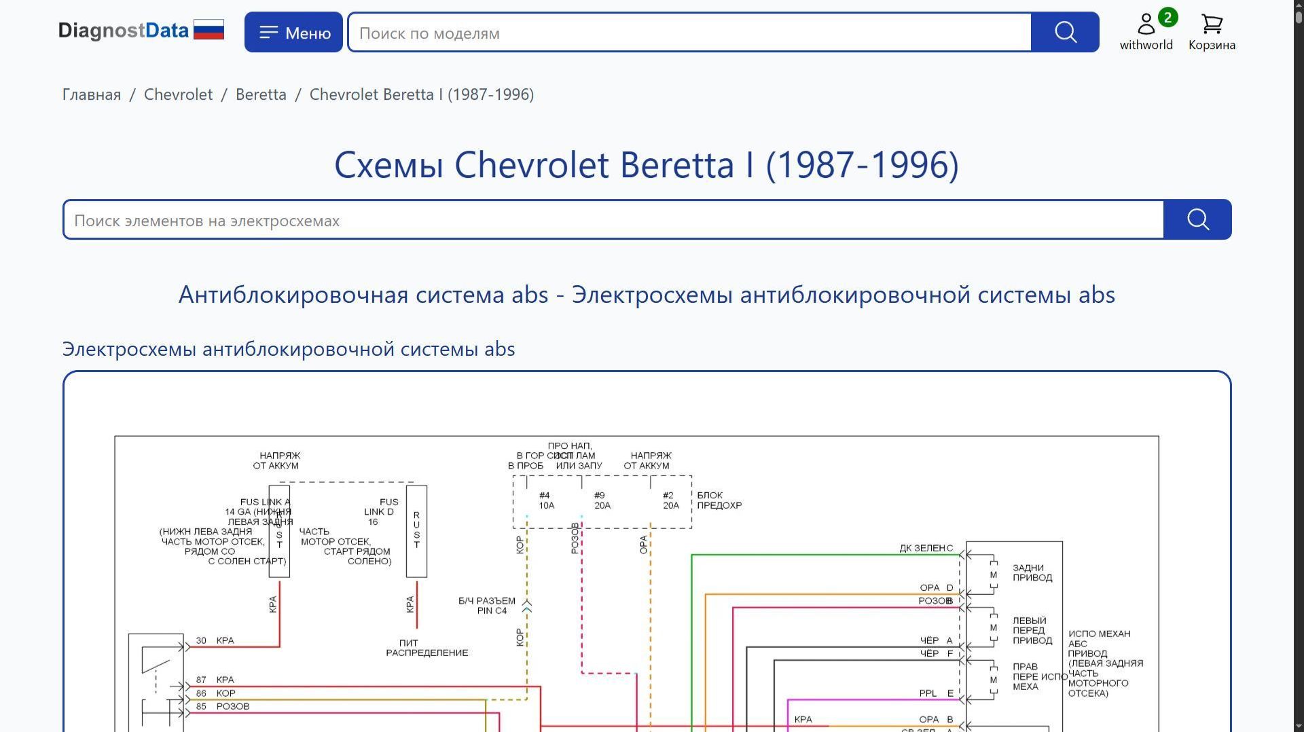This screenshot has width=1304, height=732.
Task: Click the Russian flag language icon
Action: coord(209,30)
